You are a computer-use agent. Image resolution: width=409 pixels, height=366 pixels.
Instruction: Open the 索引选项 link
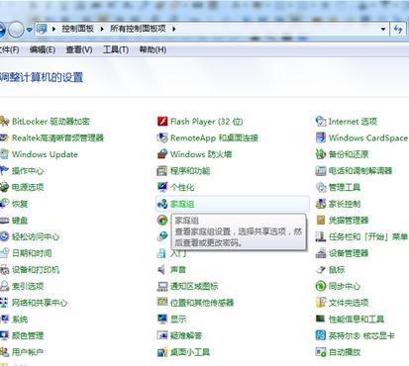tap(28, 286)
